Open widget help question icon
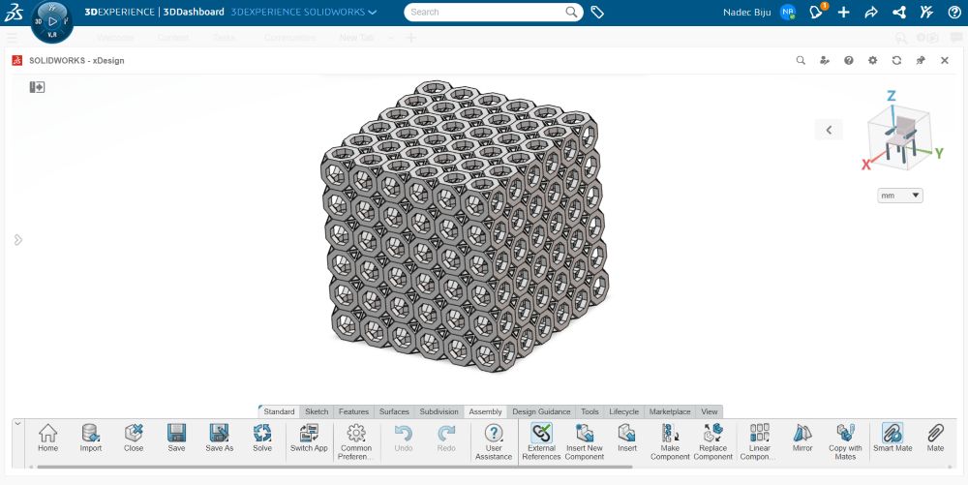Image resolution: width=968 pixels, height=485 pixels. 849,60
